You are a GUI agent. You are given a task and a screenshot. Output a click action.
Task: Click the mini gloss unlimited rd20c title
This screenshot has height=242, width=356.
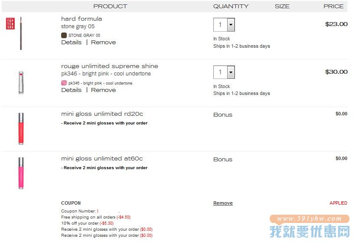click(x=102, y=114)
